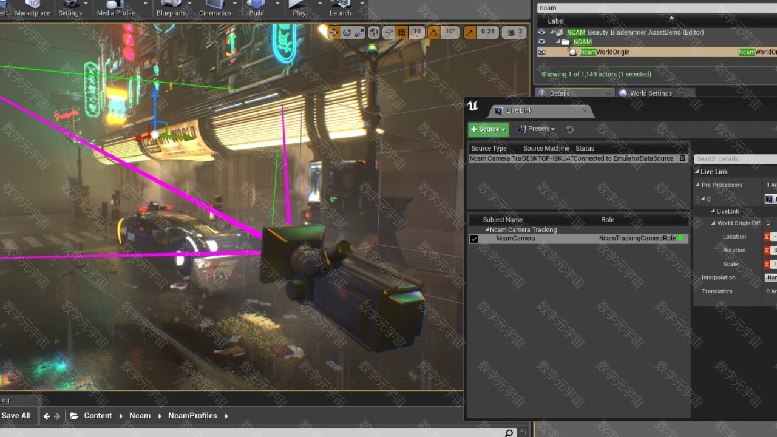Switch to the rotate gizmo mode
777x437 pixels.
coord(347,32)
